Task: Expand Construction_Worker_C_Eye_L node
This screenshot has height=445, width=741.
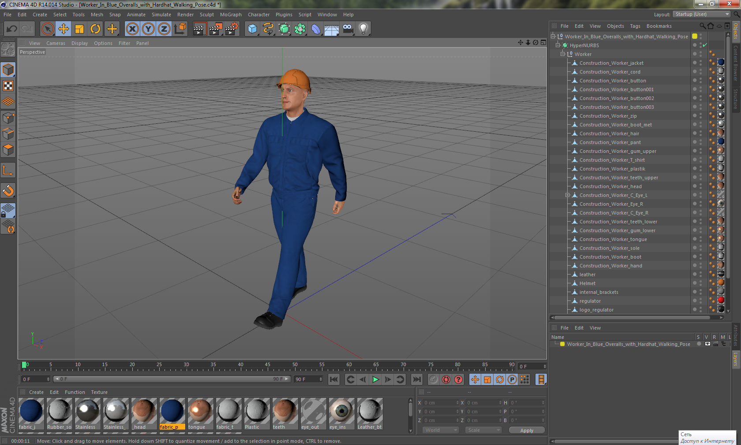Action: [x=568, y=195]
